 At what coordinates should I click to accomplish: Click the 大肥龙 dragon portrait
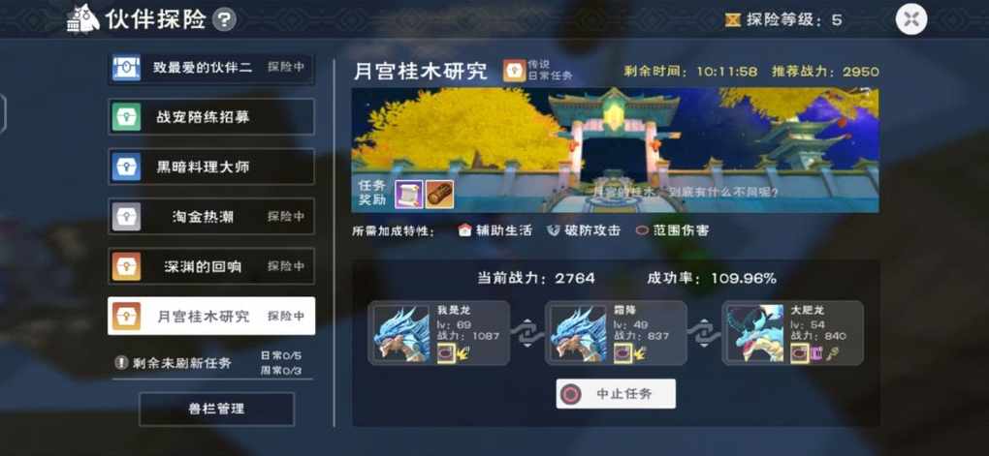click(755, 333)
